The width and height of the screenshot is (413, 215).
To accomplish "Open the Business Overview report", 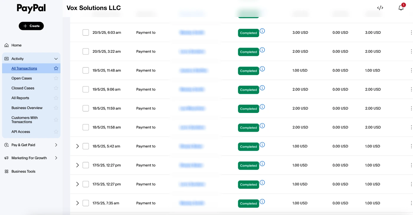I will tap(27, 108).
